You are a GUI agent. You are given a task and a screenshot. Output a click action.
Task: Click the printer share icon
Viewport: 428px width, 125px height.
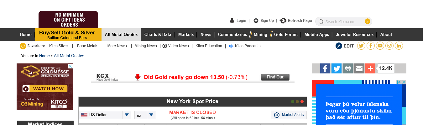point(348,68)
